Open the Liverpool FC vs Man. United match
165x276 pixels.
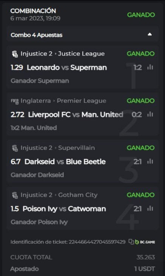click(x=76, y=114)
